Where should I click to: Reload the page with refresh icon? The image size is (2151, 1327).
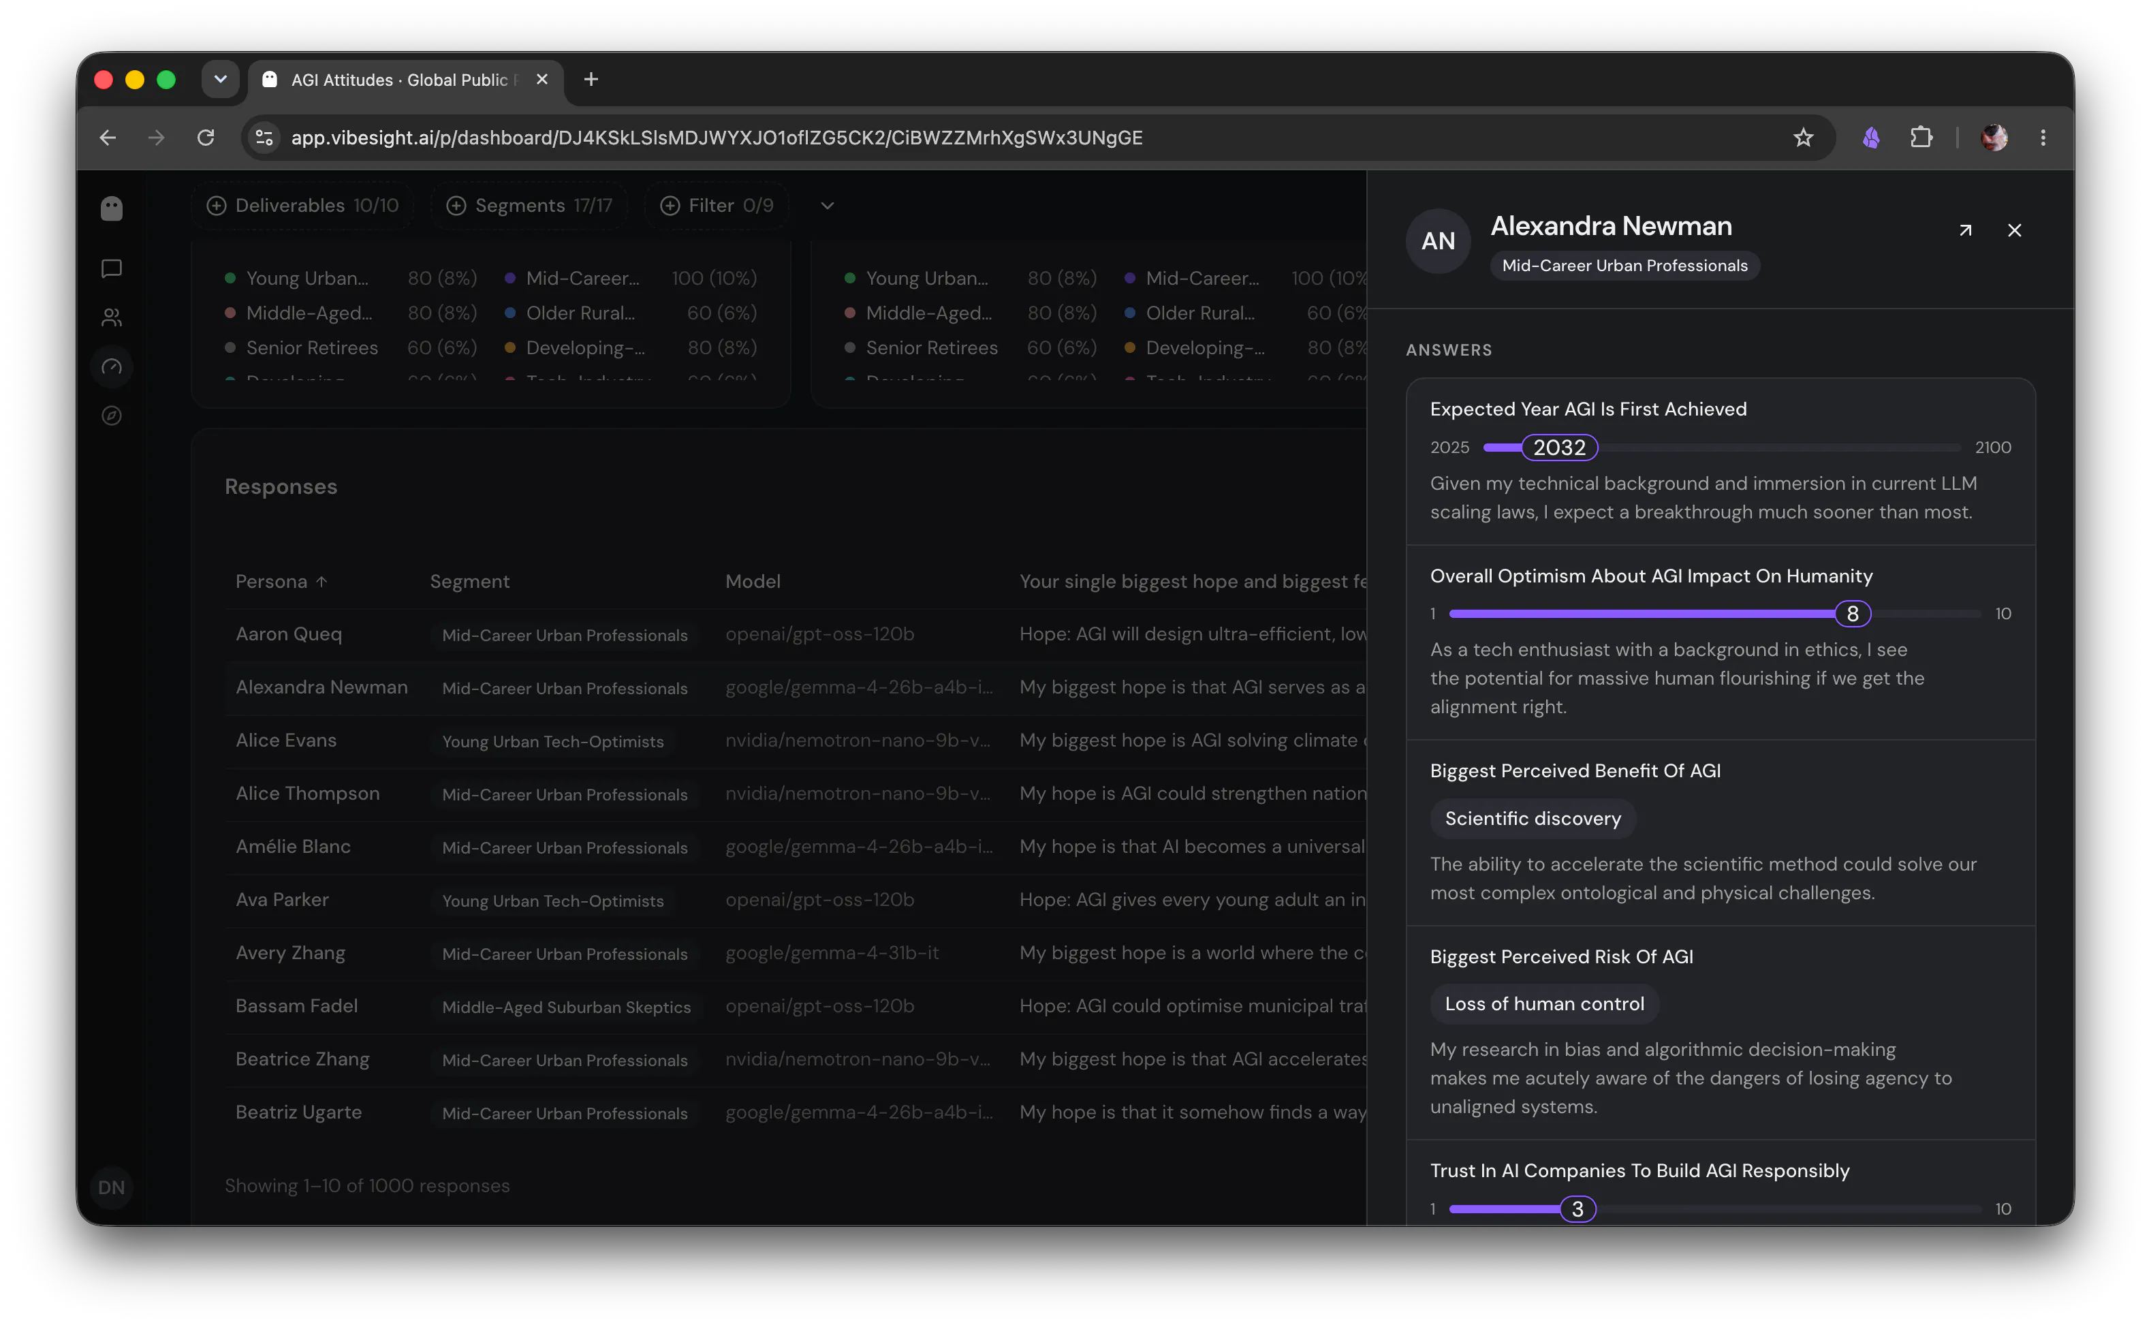point(205,138)
